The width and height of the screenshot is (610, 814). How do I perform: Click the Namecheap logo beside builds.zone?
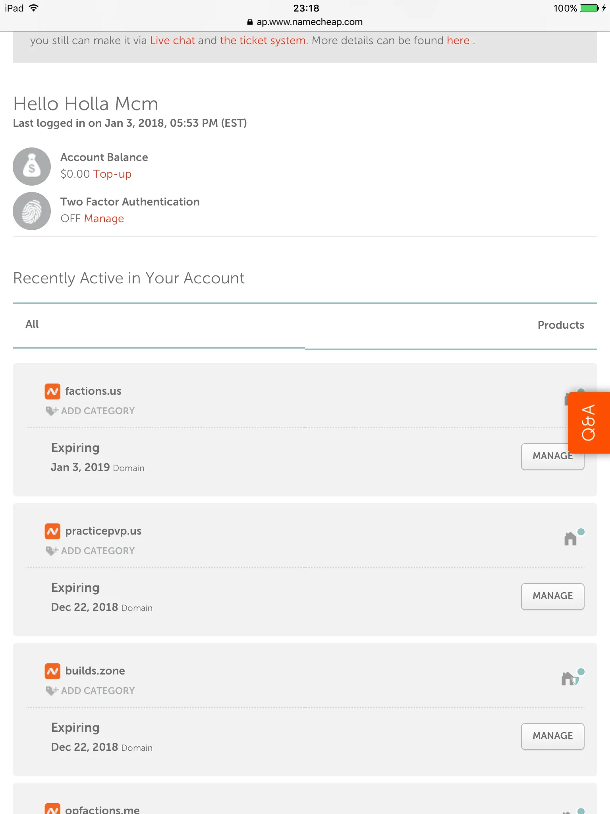(x=52, y=671)
